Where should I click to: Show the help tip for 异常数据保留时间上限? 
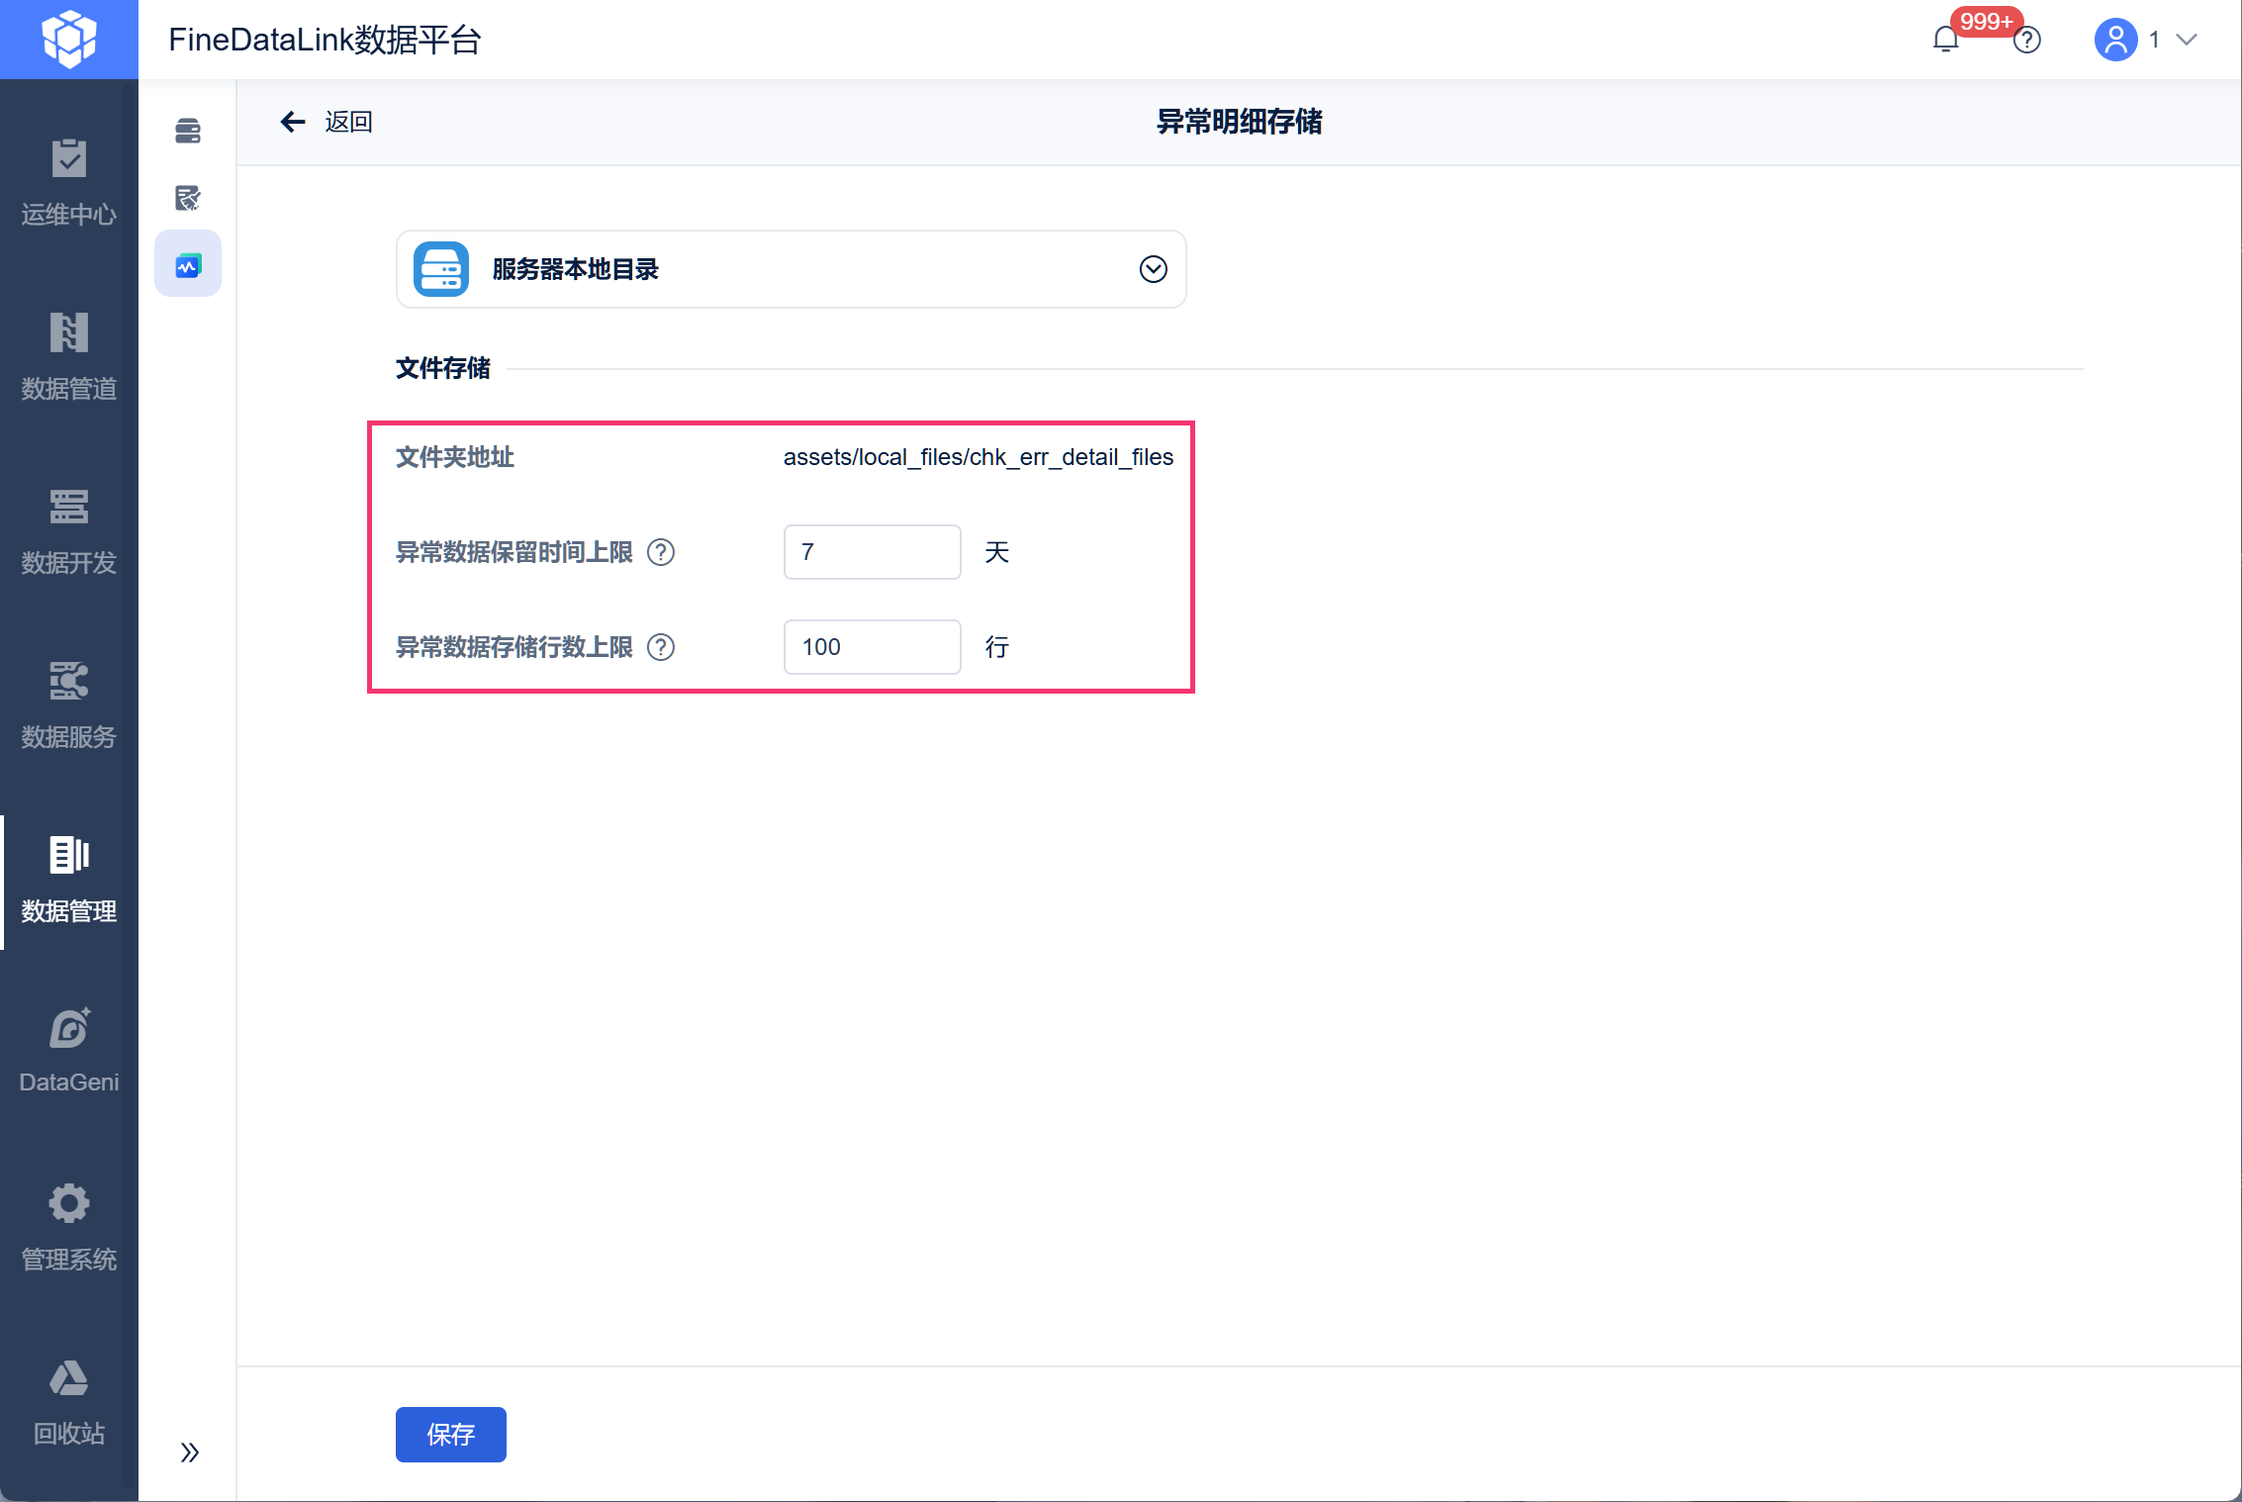tap(661, 552)
